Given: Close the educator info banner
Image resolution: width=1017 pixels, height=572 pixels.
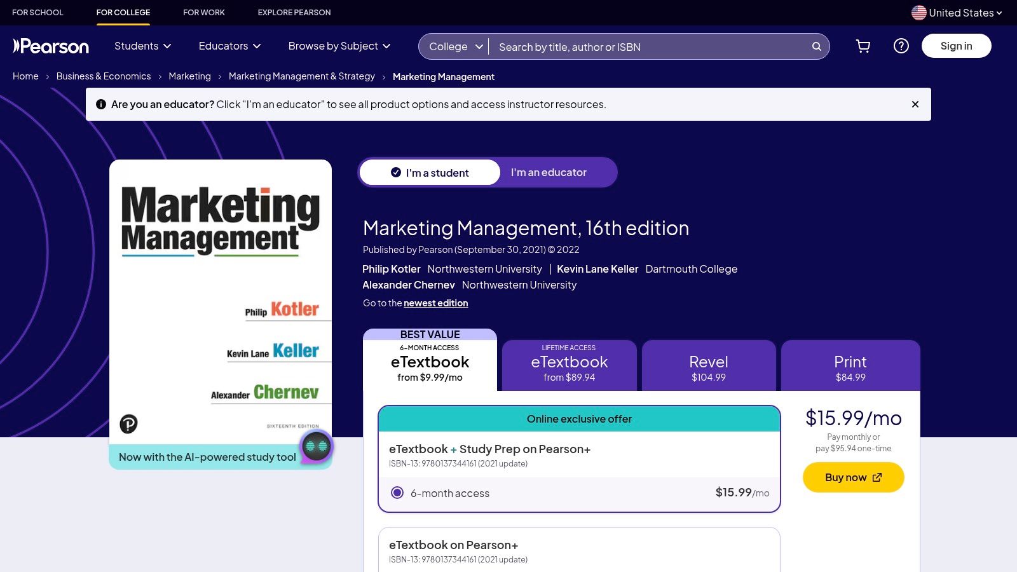Looking at the screenshot, I should coord(915,104).
